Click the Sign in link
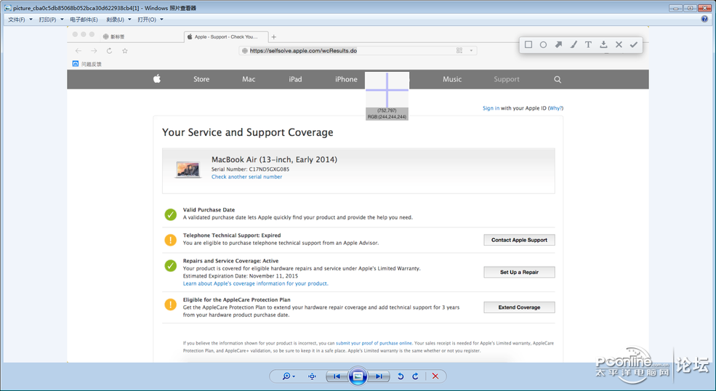The height and width of the screenshot is (391, 716). (x=491, y=108)
